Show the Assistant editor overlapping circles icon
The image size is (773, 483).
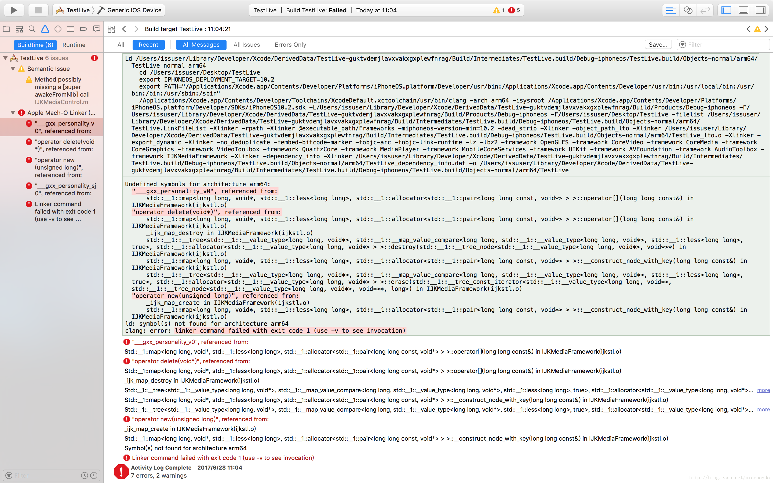[688, 10]
